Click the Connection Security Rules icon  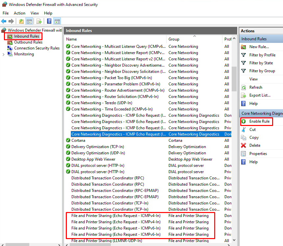[10, 48]
